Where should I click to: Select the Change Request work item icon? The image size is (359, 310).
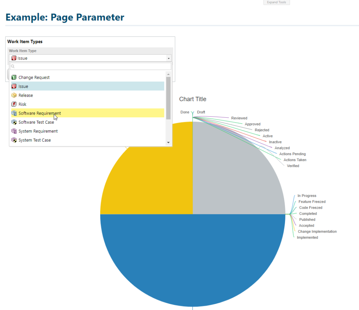14,77
